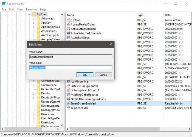Click the AsyncRunOnce DWORD icon
The image size is (192, 137).
point(69,38)
